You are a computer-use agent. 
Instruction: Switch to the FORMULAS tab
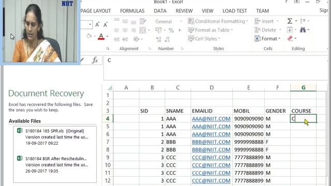pyautogui.click(x=132, y=11)
